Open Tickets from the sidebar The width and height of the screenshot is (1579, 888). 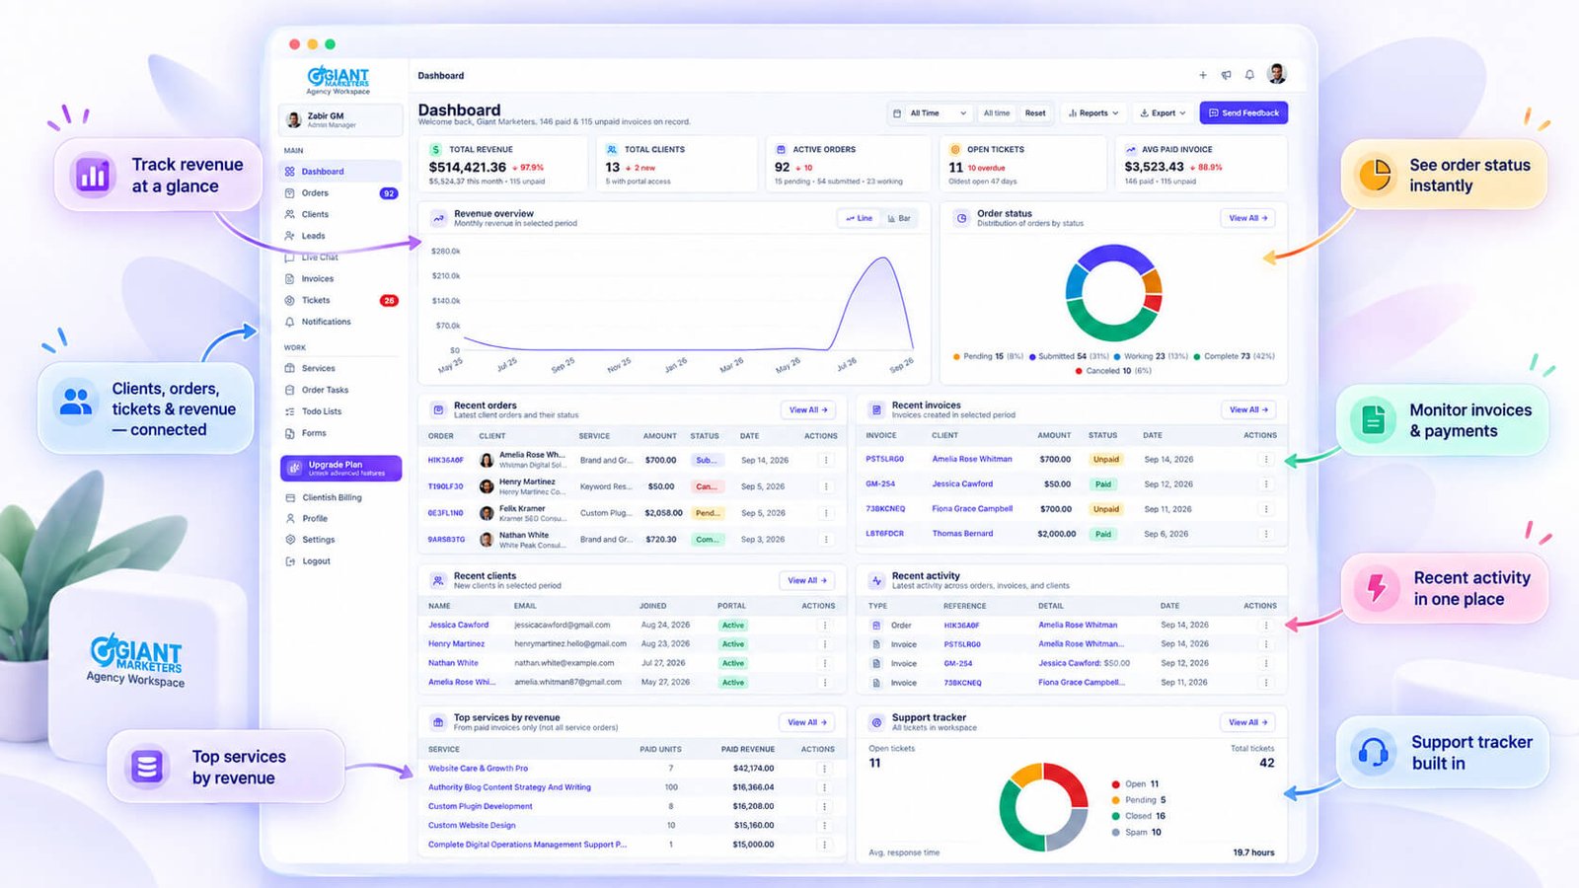coord(340,300)
